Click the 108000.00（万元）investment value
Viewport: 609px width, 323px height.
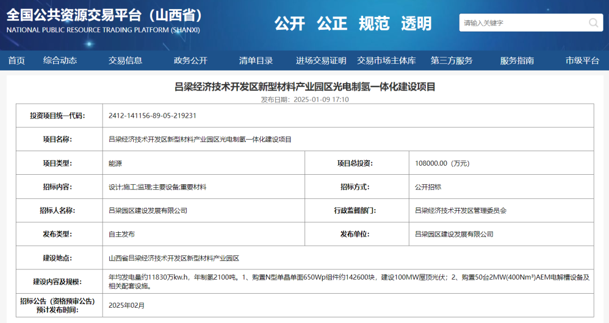[x=442, y=163]
